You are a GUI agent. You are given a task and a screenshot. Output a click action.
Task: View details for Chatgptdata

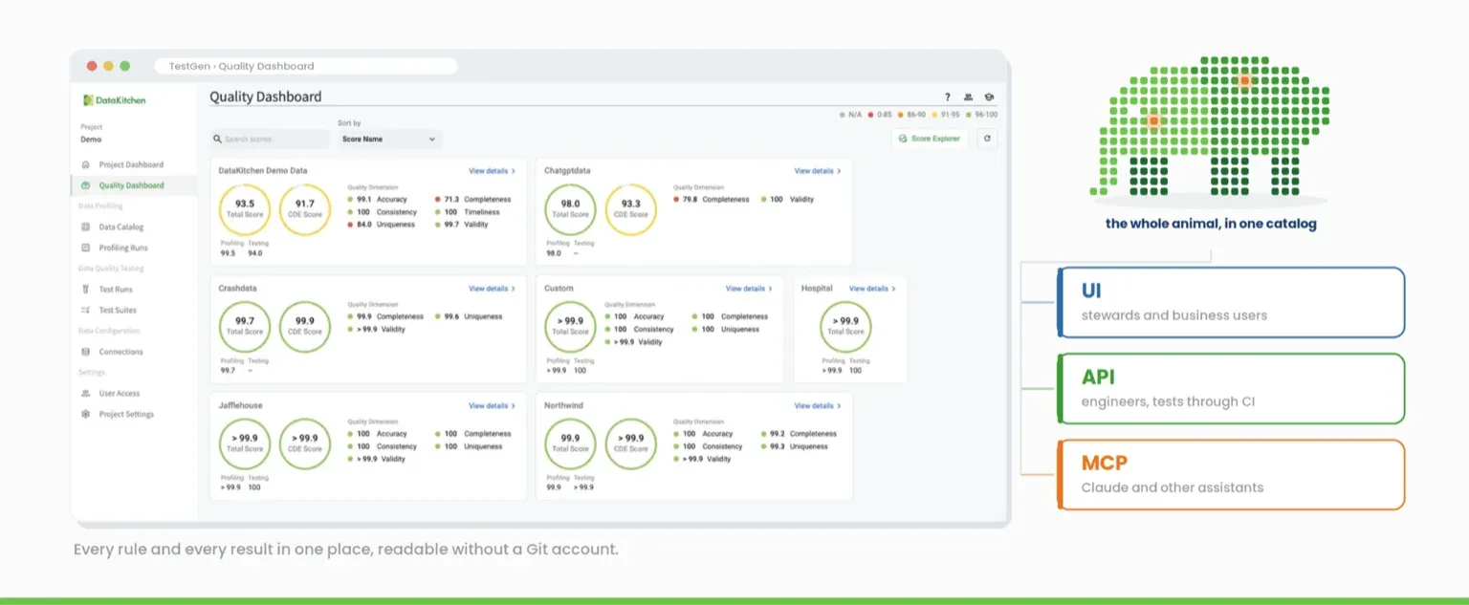pyautogui.click(x=818, y=171)
